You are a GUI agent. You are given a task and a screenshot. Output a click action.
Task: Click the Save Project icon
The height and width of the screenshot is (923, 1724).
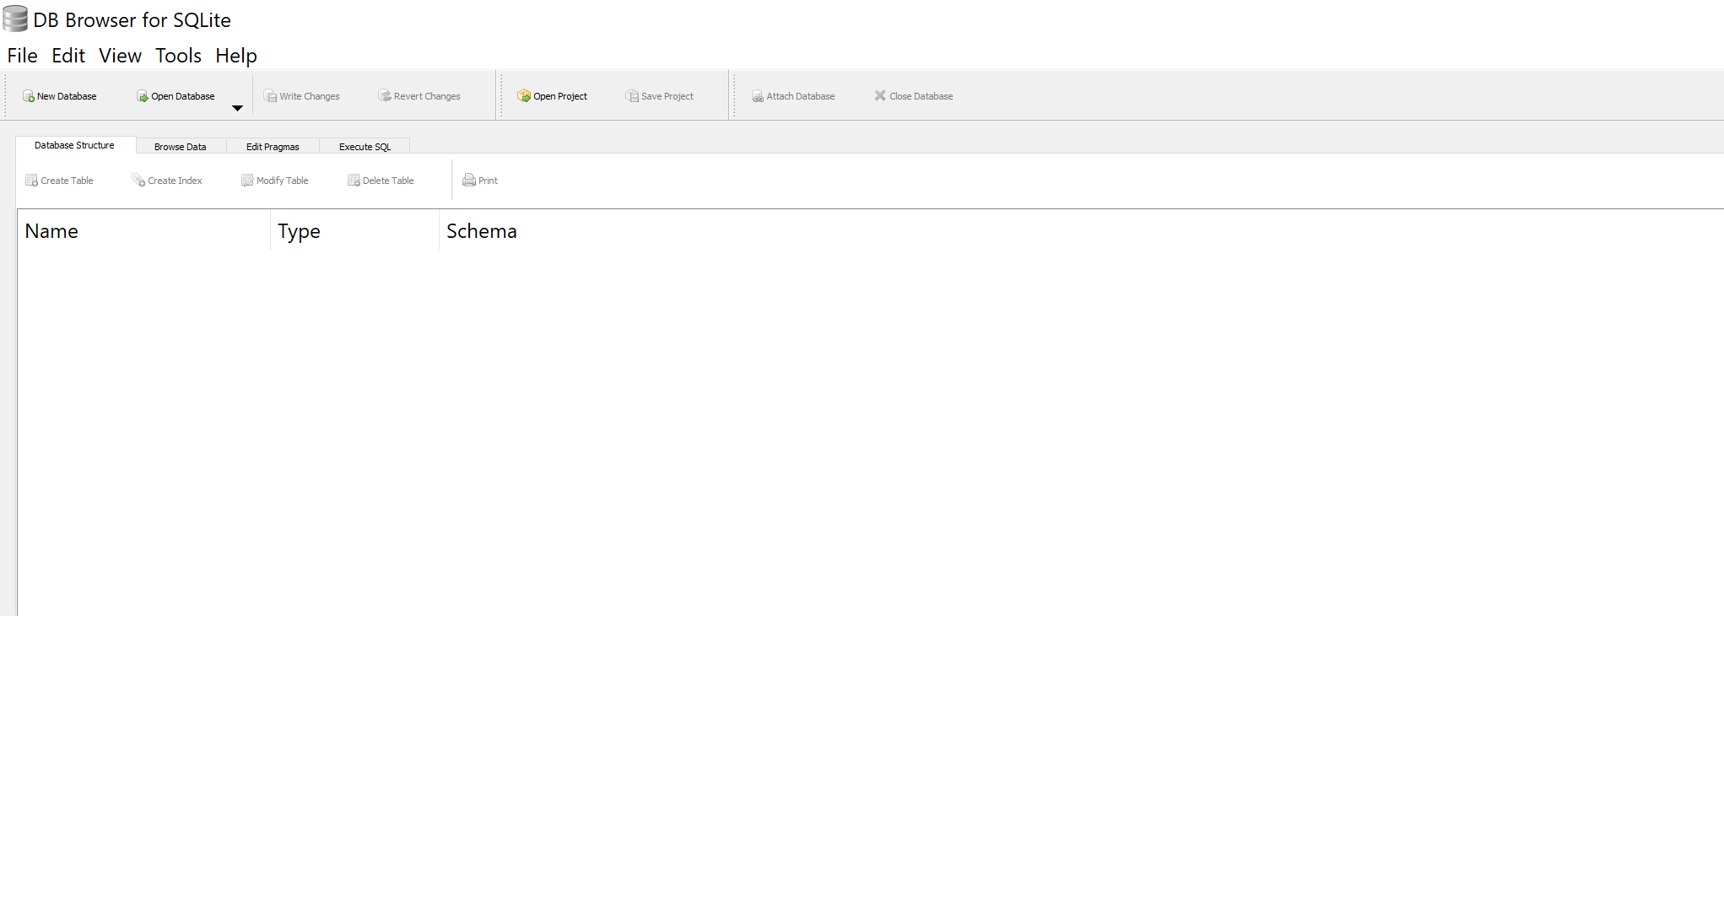632,96
